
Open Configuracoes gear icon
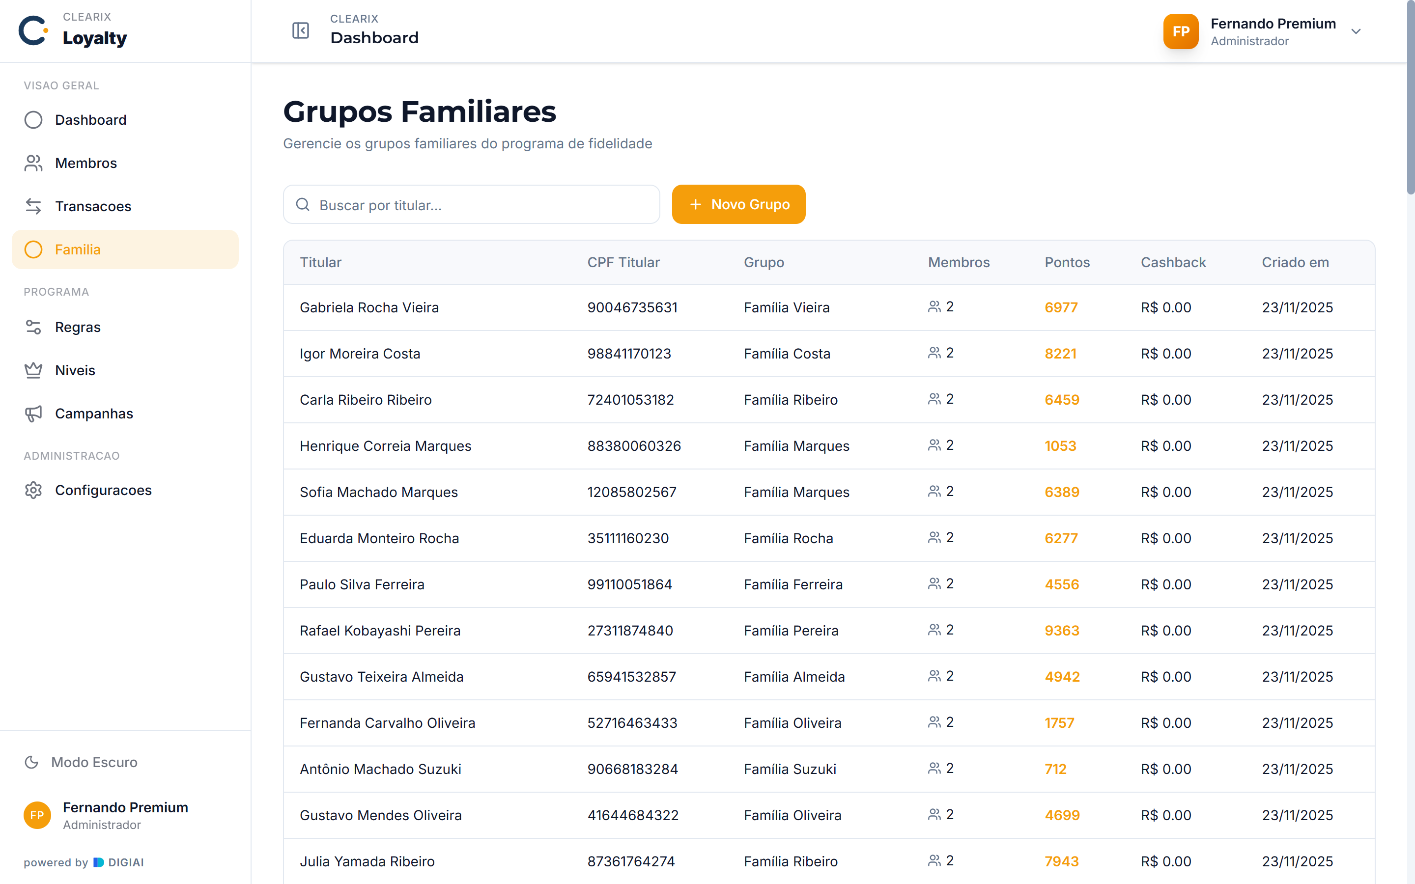[x=33, y=490]
